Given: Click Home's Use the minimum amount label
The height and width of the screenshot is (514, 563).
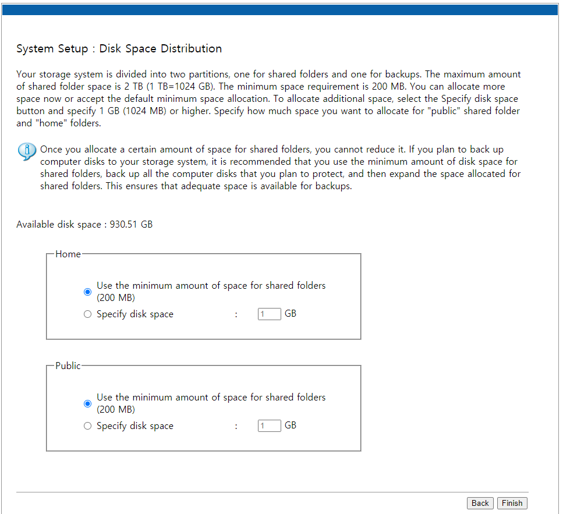Looking at the screenshot, I should click(211, 292).
